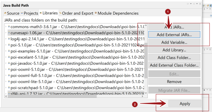Expand the poi-javadoc-5.1.0.jar entry
The width and height of the screenshot is (212, 112).
pos(6,63)
